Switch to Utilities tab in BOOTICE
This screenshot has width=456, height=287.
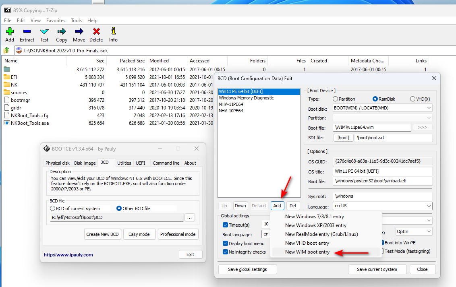[x=124, y=163]
